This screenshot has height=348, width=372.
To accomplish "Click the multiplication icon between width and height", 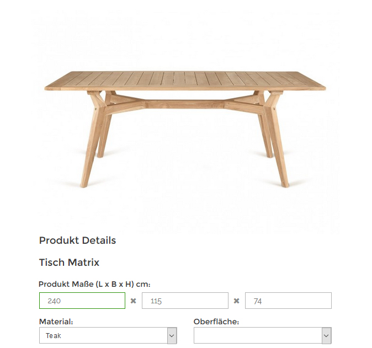I will tap(237, 301).
